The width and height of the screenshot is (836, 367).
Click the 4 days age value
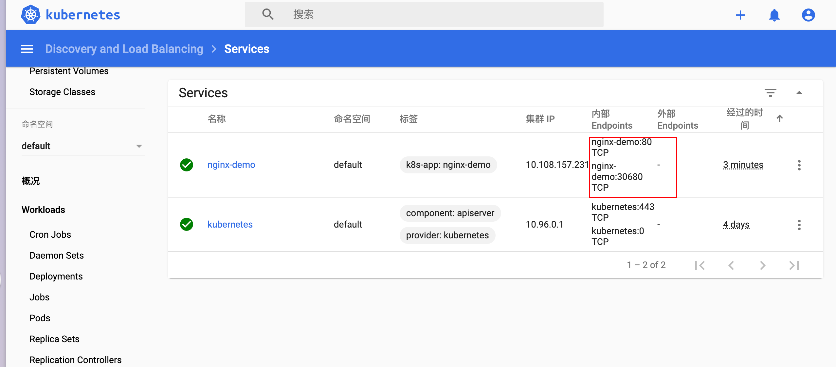click(x=736, y=225)
